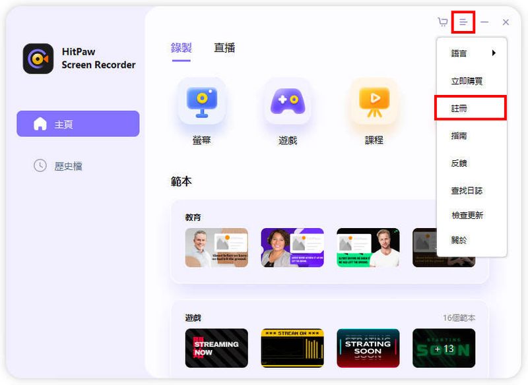Image resolution: width=528 pixels, height=385 pixels.
Task: Open the hamburger menu icon
Action: (463, 22)
